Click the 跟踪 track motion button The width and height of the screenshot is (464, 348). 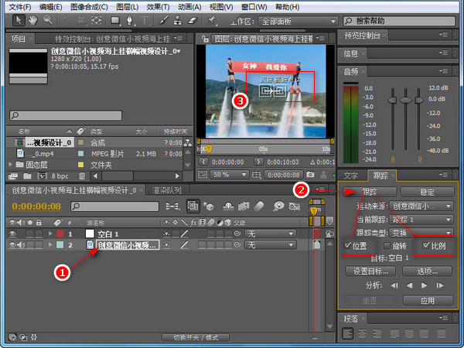coord(370,192)
